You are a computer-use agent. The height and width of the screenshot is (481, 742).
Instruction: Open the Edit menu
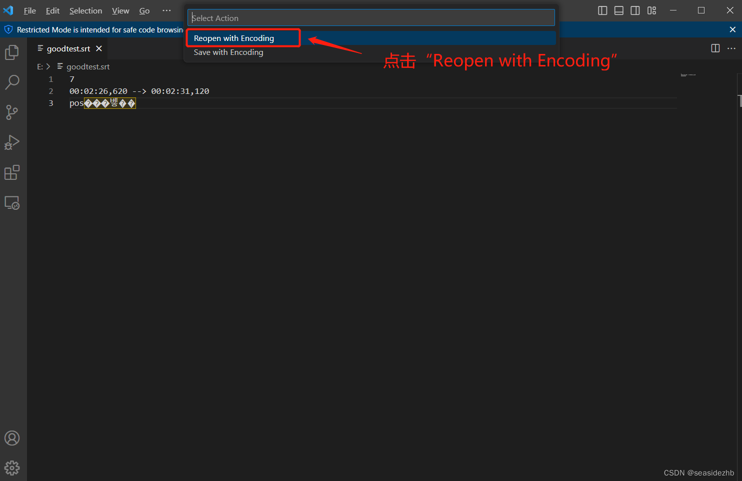(52, 10)
